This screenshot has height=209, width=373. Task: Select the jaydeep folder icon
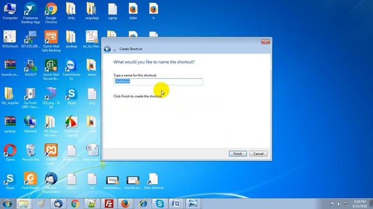pyautogui.click(x=71, y=39)
